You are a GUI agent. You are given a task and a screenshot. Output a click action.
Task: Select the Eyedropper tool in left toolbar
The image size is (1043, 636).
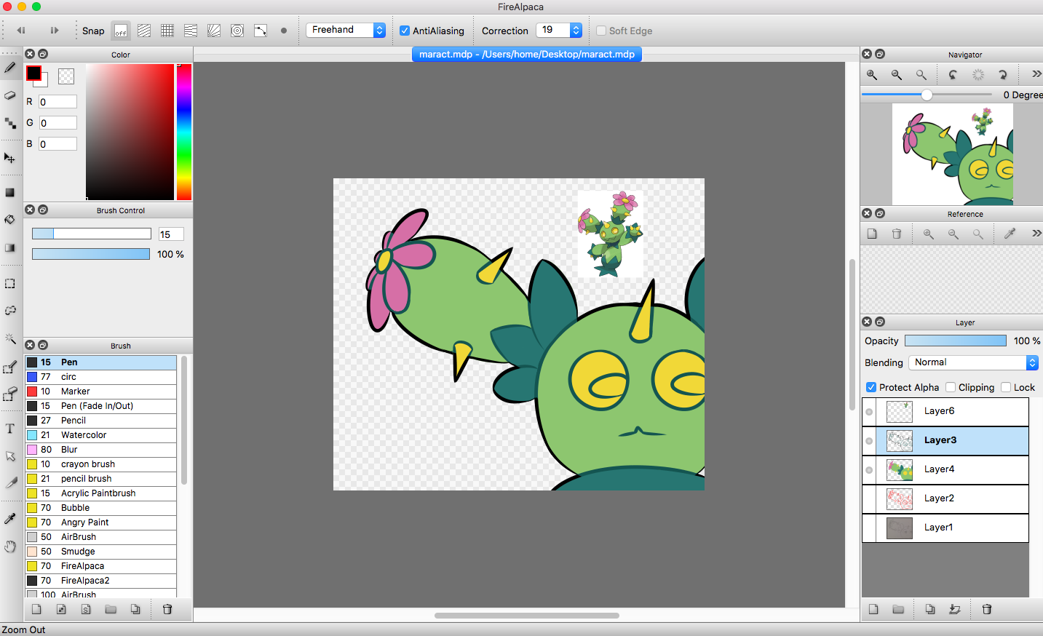pos(10,519)
